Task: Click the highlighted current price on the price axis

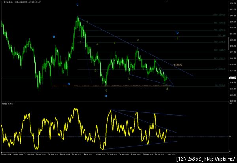Action: point(233,78)
